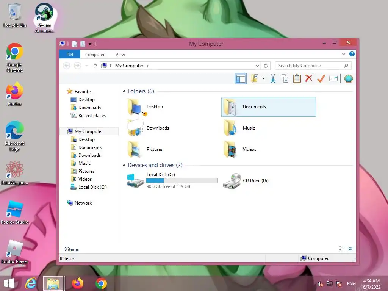The height and width of the screenshot is (291, 388).
Task: Click the ENG language indicator
Action: [x=351, y=284]
